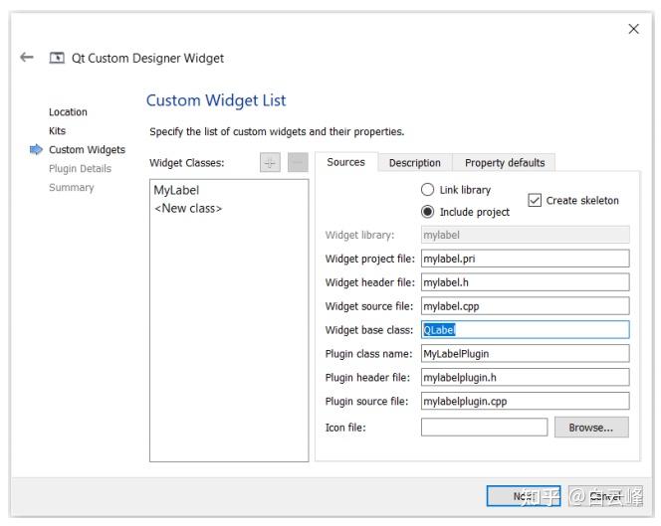Focus the Widget header file field
Image resolution: width=661 pixels, height=526 pixels.
[x=525, y=282]
